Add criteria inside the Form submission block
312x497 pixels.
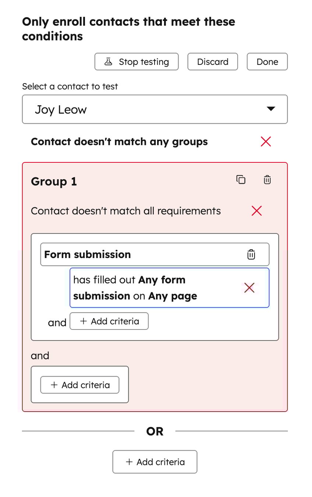click(x=109, y=321)
